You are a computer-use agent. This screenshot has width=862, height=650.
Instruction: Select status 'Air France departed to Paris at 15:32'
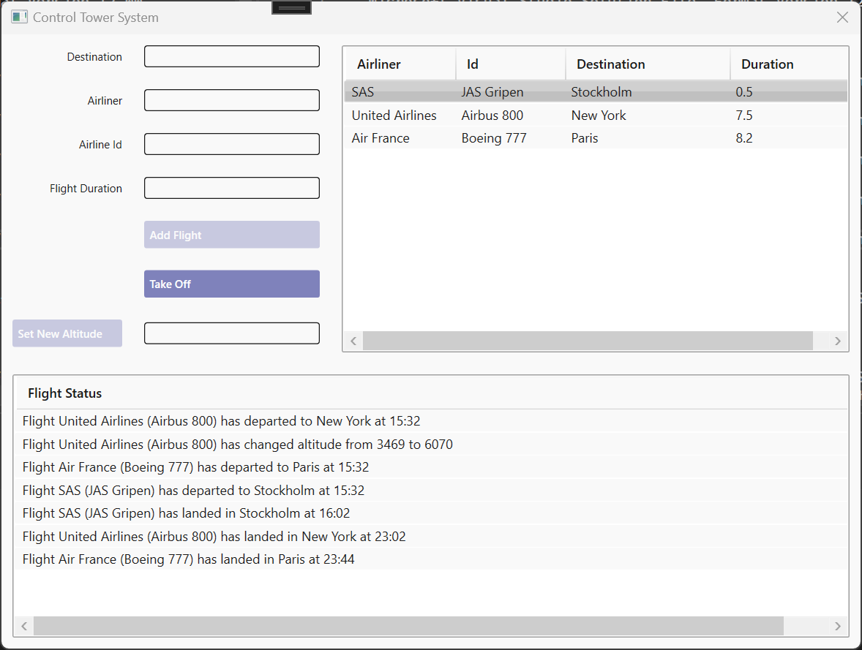[432, 467]
